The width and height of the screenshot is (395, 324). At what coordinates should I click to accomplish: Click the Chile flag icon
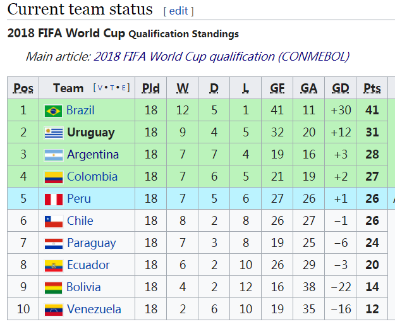coord(53,222)
